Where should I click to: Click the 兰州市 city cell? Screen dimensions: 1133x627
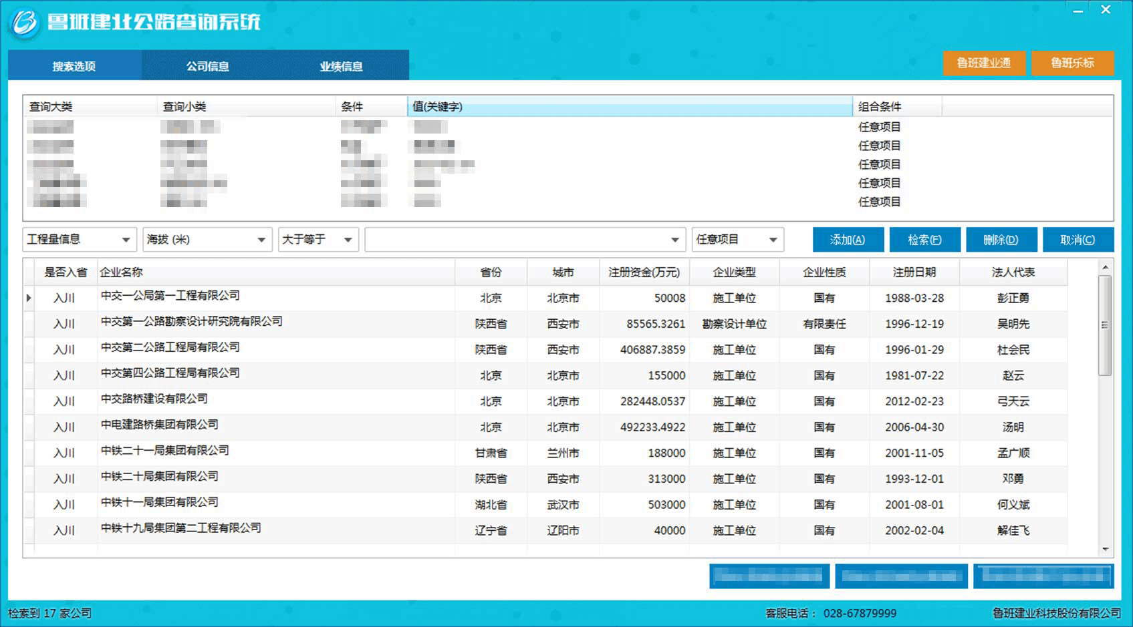click(563, 453)
